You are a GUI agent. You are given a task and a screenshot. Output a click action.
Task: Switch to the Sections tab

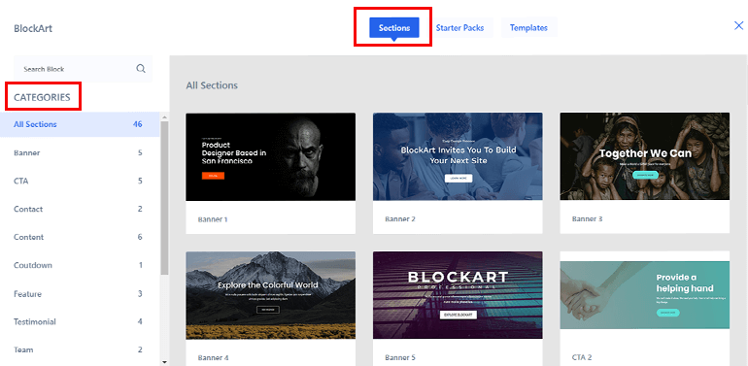click(394, 27)
